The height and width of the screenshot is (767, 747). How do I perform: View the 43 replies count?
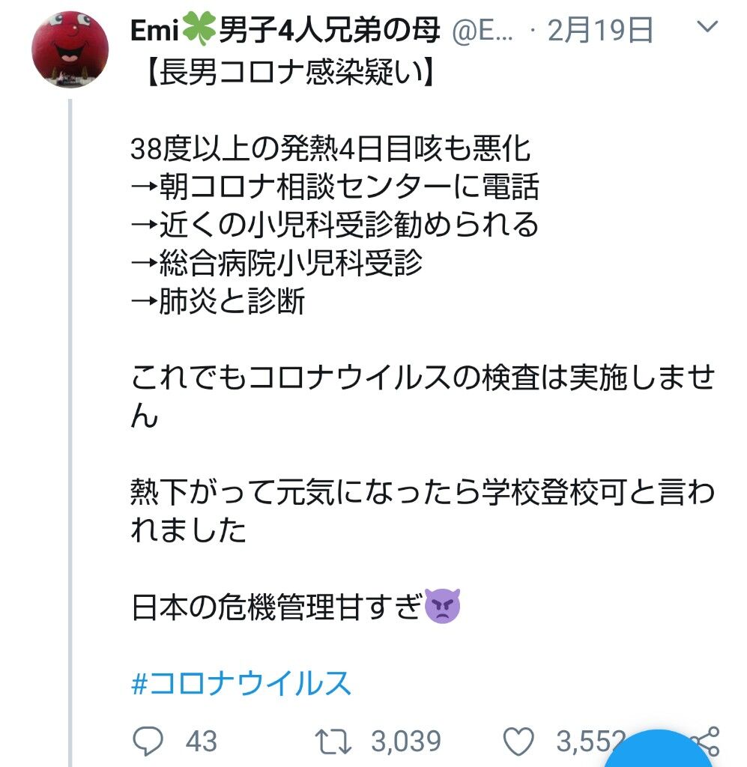point(201,741)
